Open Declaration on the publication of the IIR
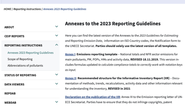 [92, 97]
